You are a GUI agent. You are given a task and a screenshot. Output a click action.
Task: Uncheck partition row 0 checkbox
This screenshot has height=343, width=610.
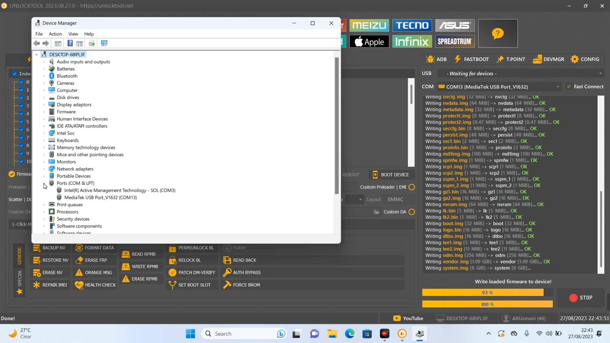click(x=21, y=82)
